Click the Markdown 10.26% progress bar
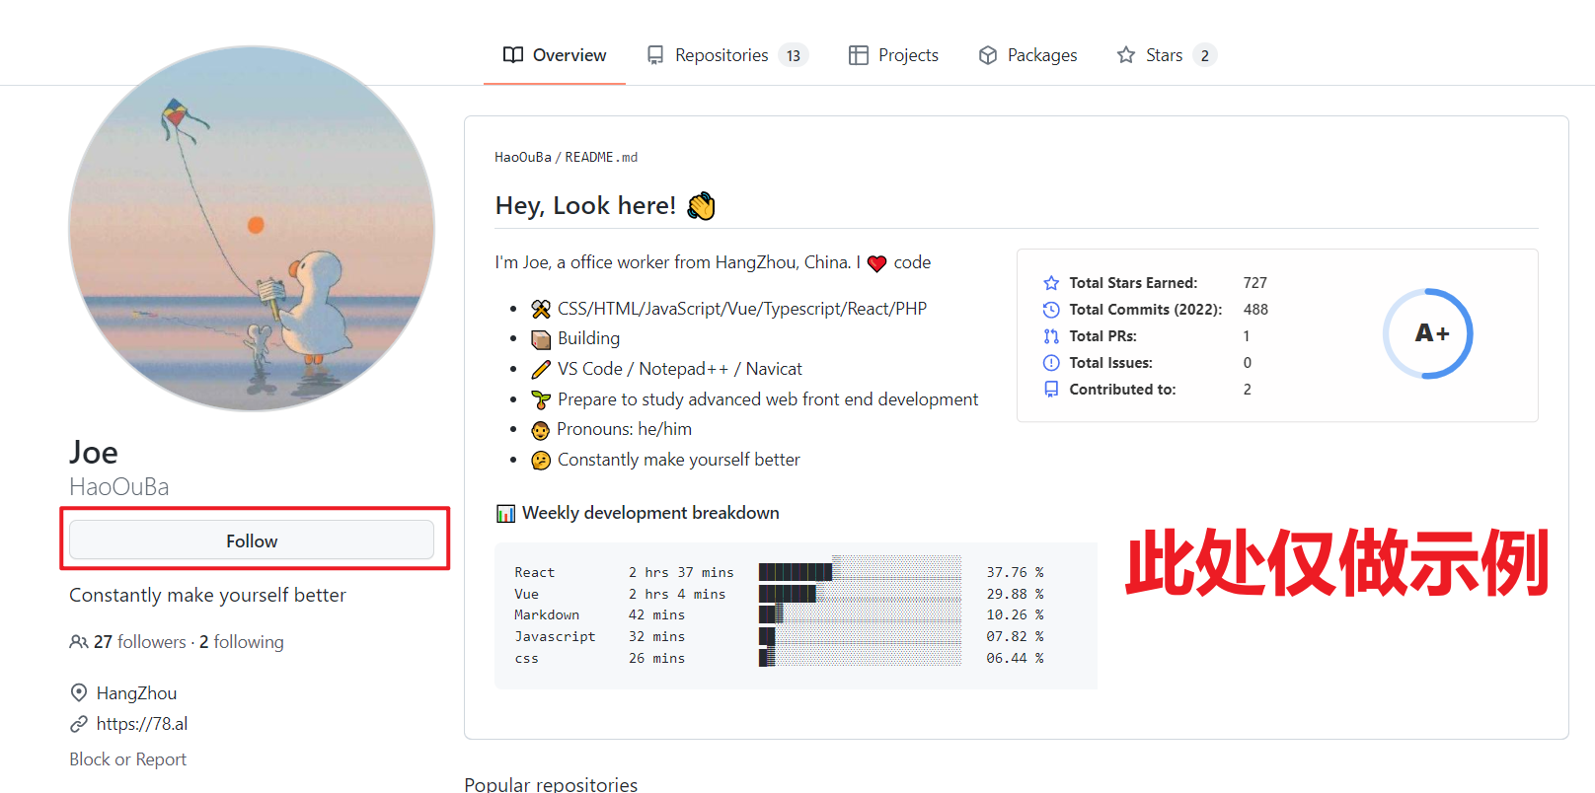Screen dimensions: 1595x793 (x=860, y=614)
